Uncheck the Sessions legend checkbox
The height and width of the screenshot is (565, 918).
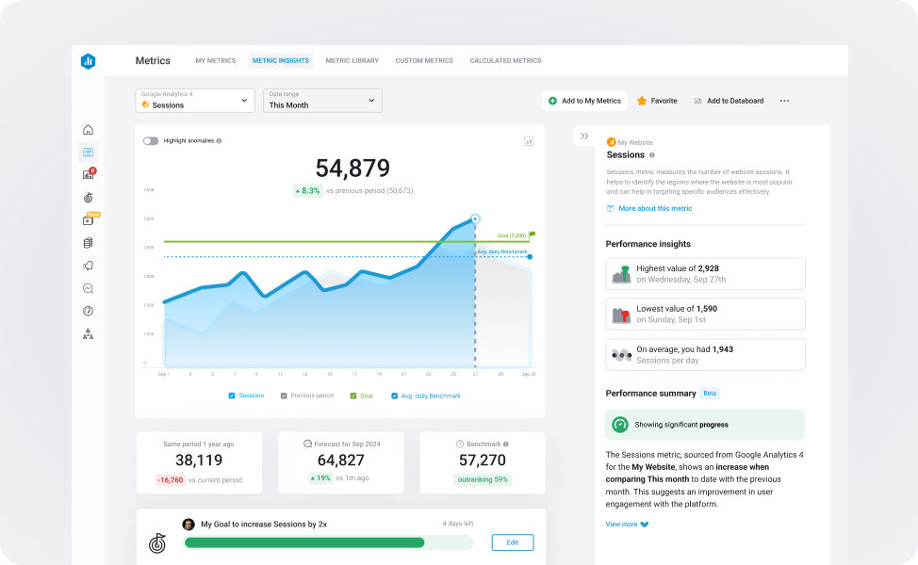[231, 395]
